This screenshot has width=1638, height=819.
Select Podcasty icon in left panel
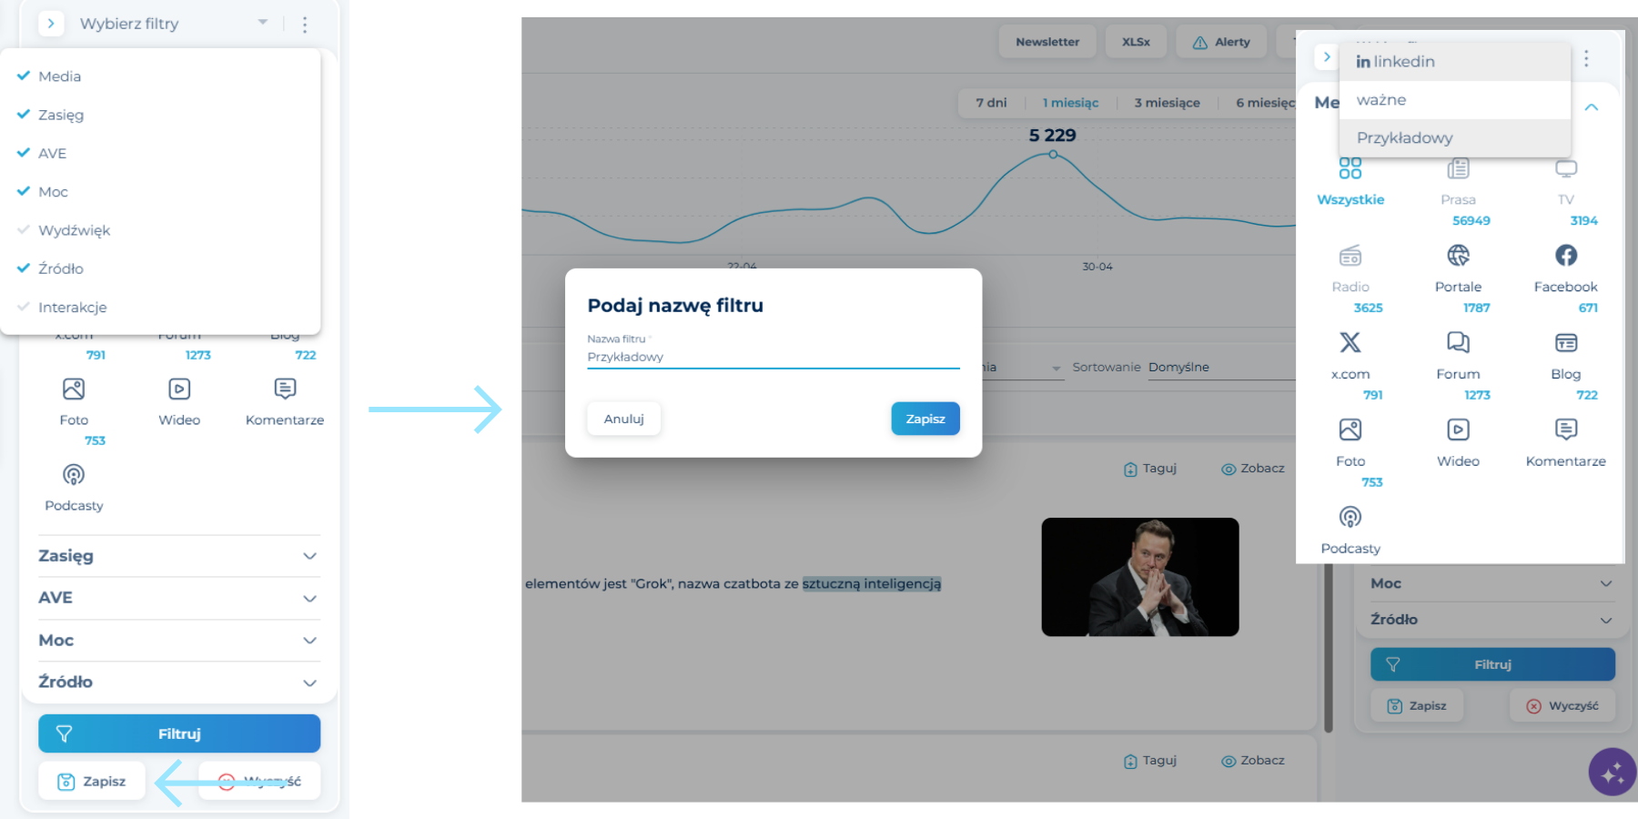(x=74, y=475)
